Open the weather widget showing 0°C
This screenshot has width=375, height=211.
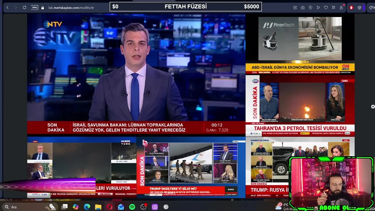pyautogui.click(x=283, y=207)
